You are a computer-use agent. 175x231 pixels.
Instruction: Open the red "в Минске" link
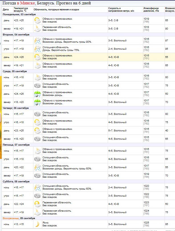point(26,3)
